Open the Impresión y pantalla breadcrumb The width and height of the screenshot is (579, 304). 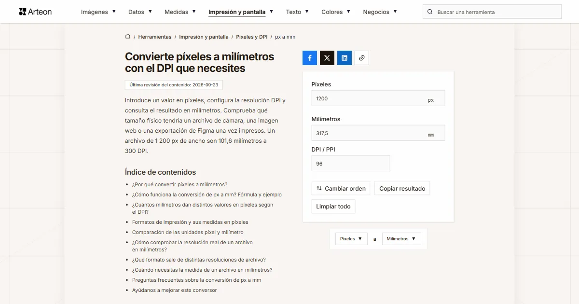pyautogui.click(x=204, y=37)
